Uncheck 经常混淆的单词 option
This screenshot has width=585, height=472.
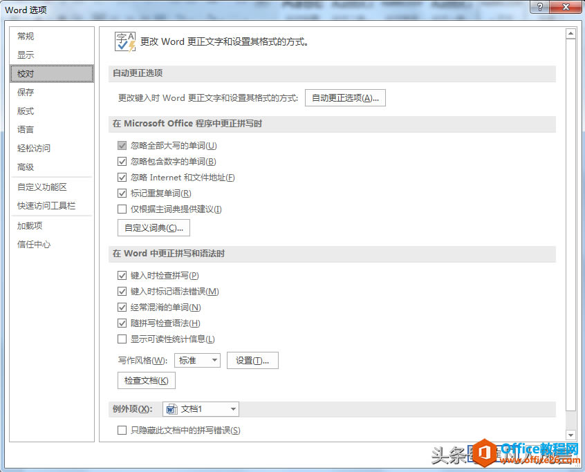pyautogui.click(x=122, y=308)
